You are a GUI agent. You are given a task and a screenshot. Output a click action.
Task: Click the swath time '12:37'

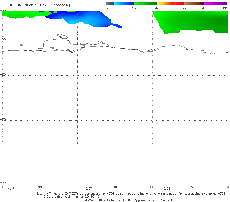point(88,189)
